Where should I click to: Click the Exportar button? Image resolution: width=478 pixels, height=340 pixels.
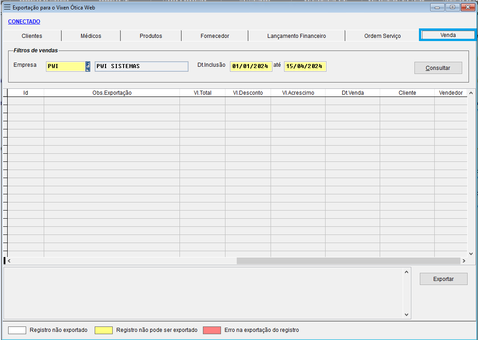443,279
